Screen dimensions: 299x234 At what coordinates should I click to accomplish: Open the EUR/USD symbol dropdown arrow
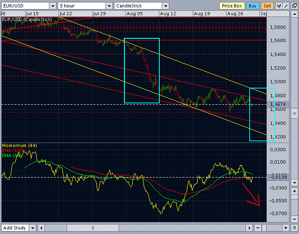pos(53,6)
